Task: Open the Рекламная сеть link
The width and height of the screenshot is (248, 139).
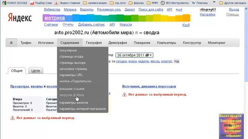Action: pos(109,9)
